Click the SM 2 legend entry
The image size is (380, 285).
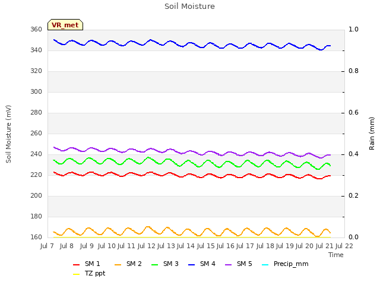[x=128, y=264]
